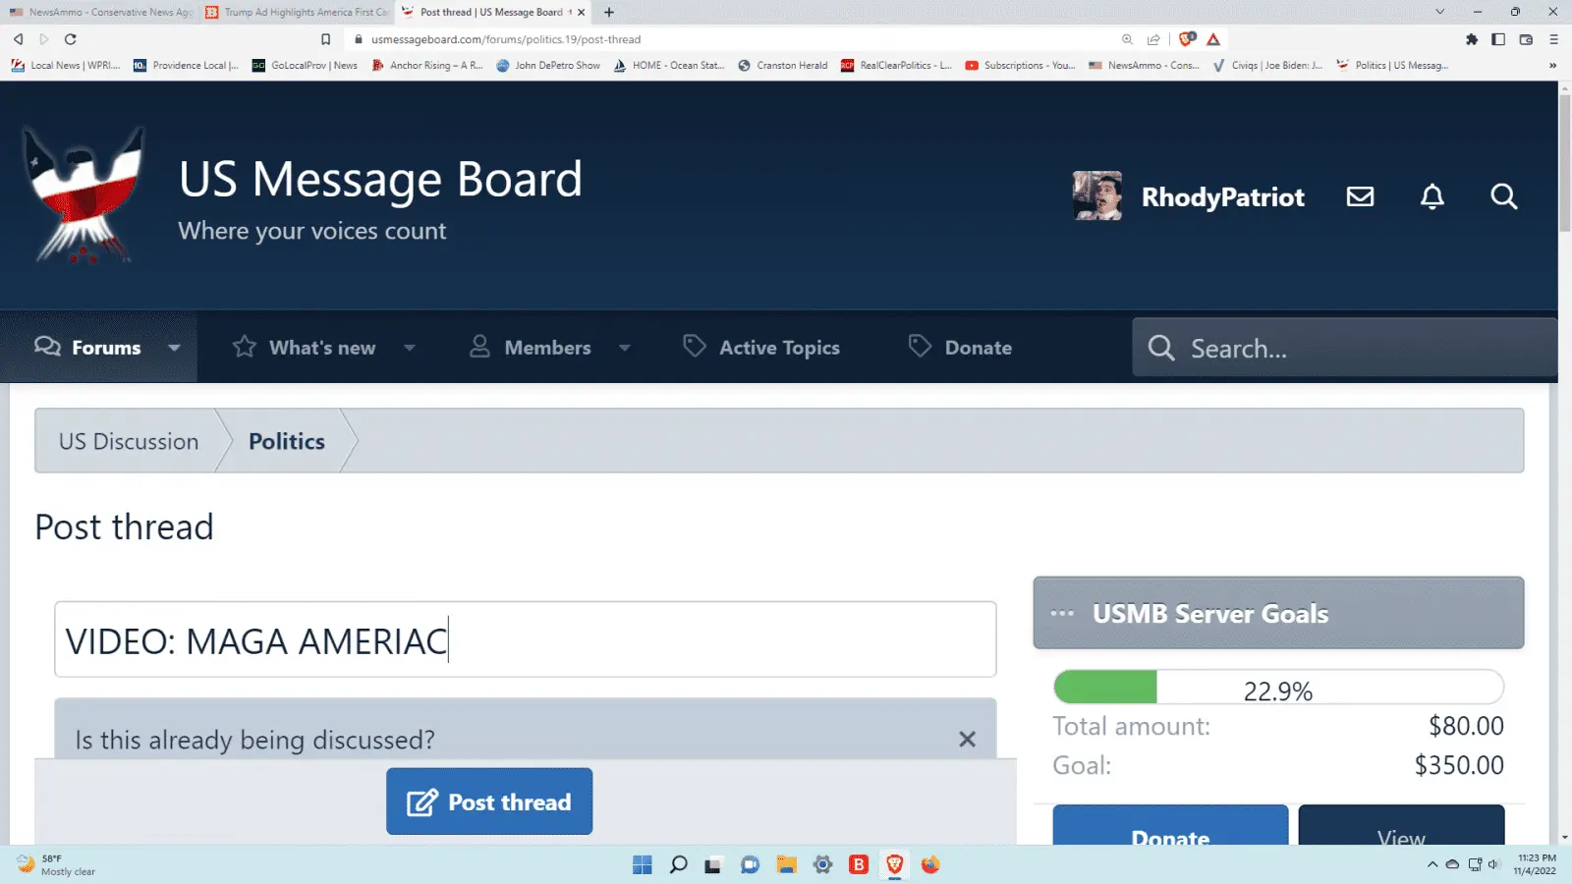Expand the Members dropdown arrow

click(x=625, y=348)
